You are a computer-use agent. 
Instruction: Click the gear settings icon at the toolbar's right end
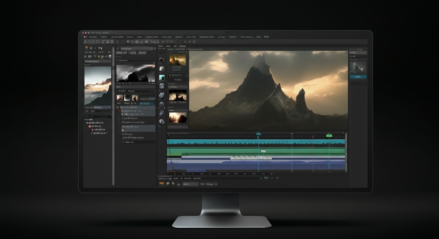click(x=194, y=41)
